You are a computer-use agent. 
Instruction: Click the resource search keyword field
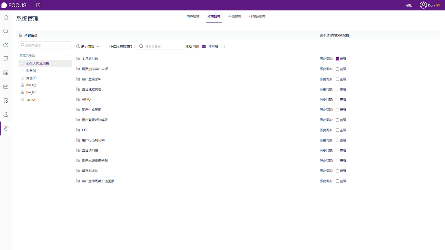160,46
